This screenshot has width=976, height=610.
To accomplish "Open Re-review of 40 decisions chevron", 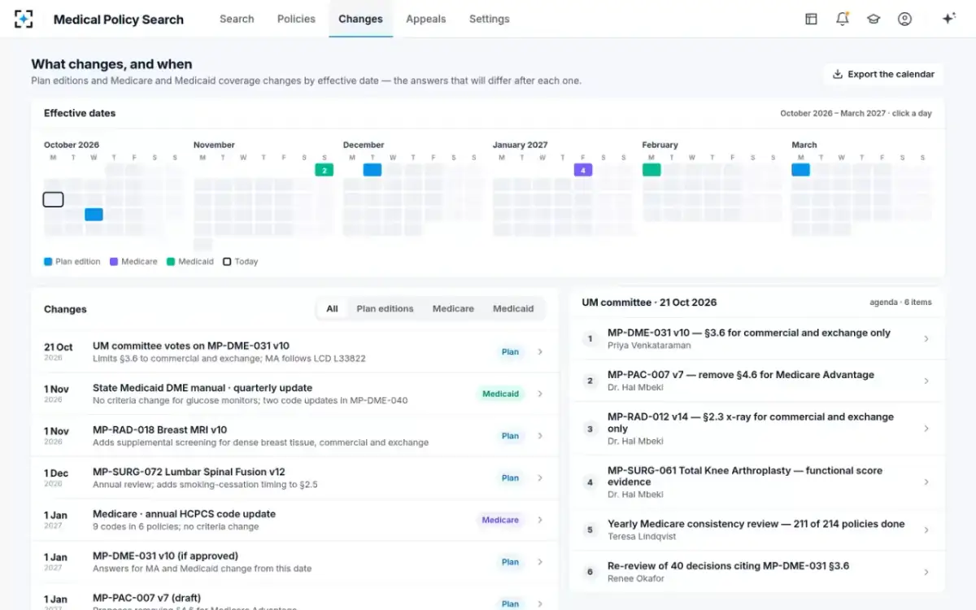I will (926, 572).
